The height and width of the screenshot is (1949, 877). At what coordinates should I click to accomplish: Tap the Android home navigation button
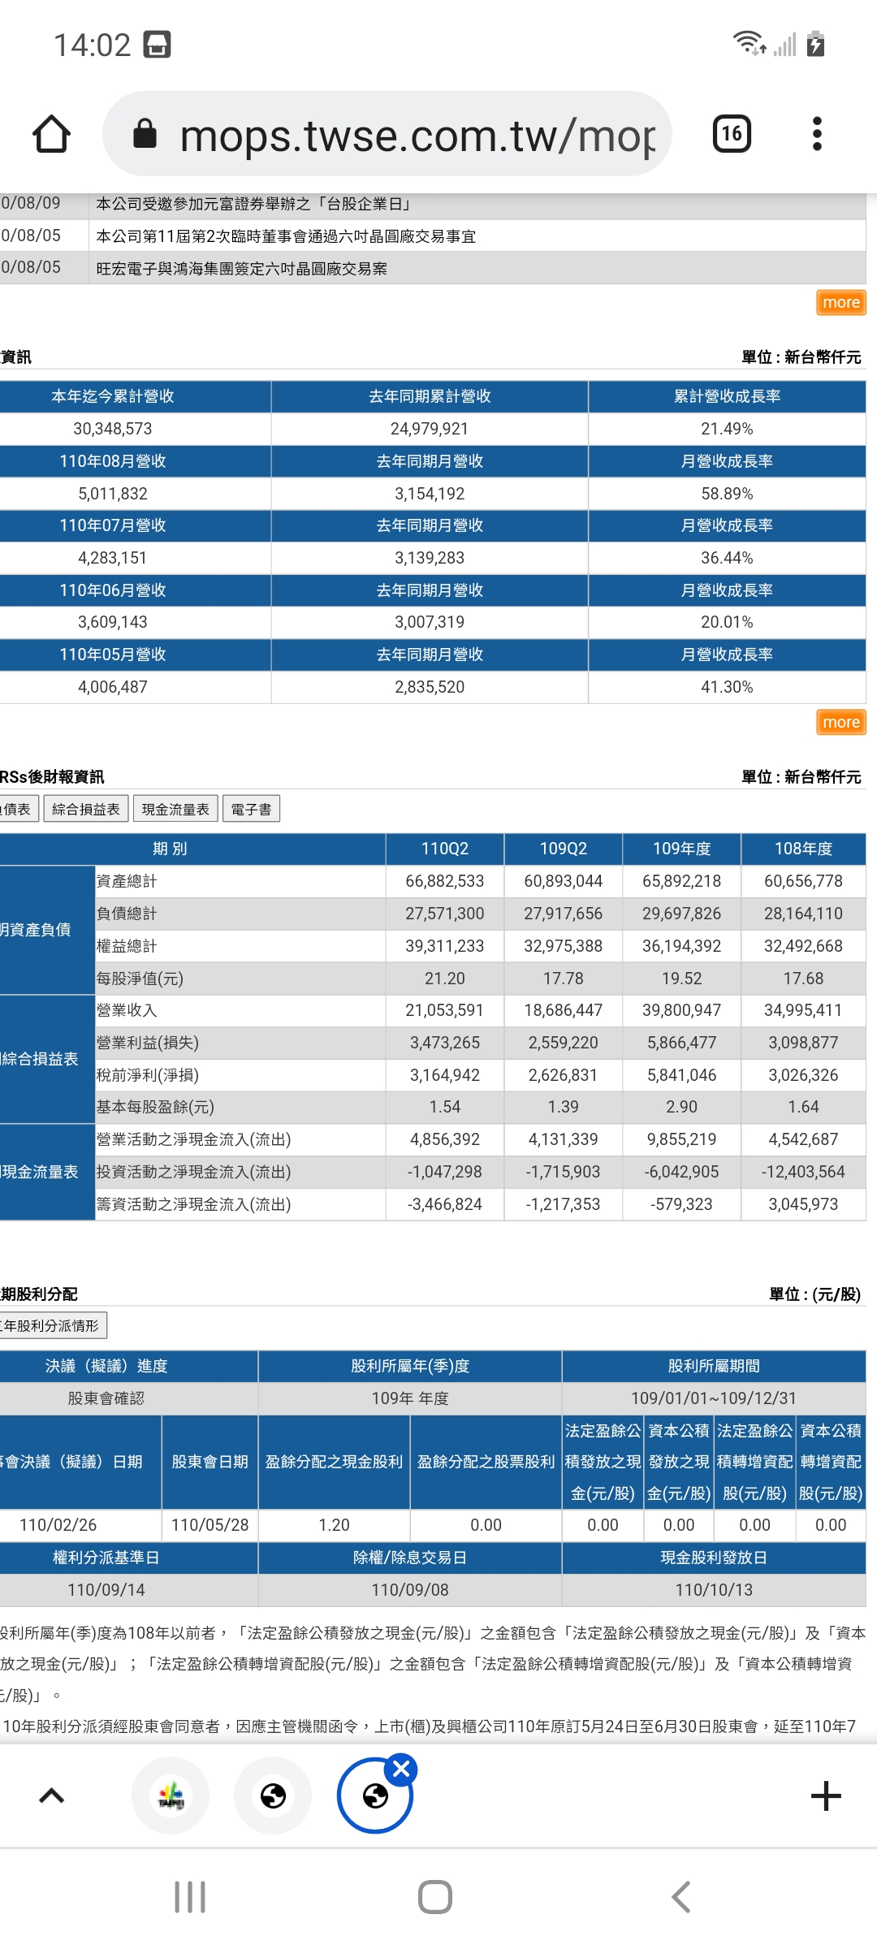(435, 1897)
